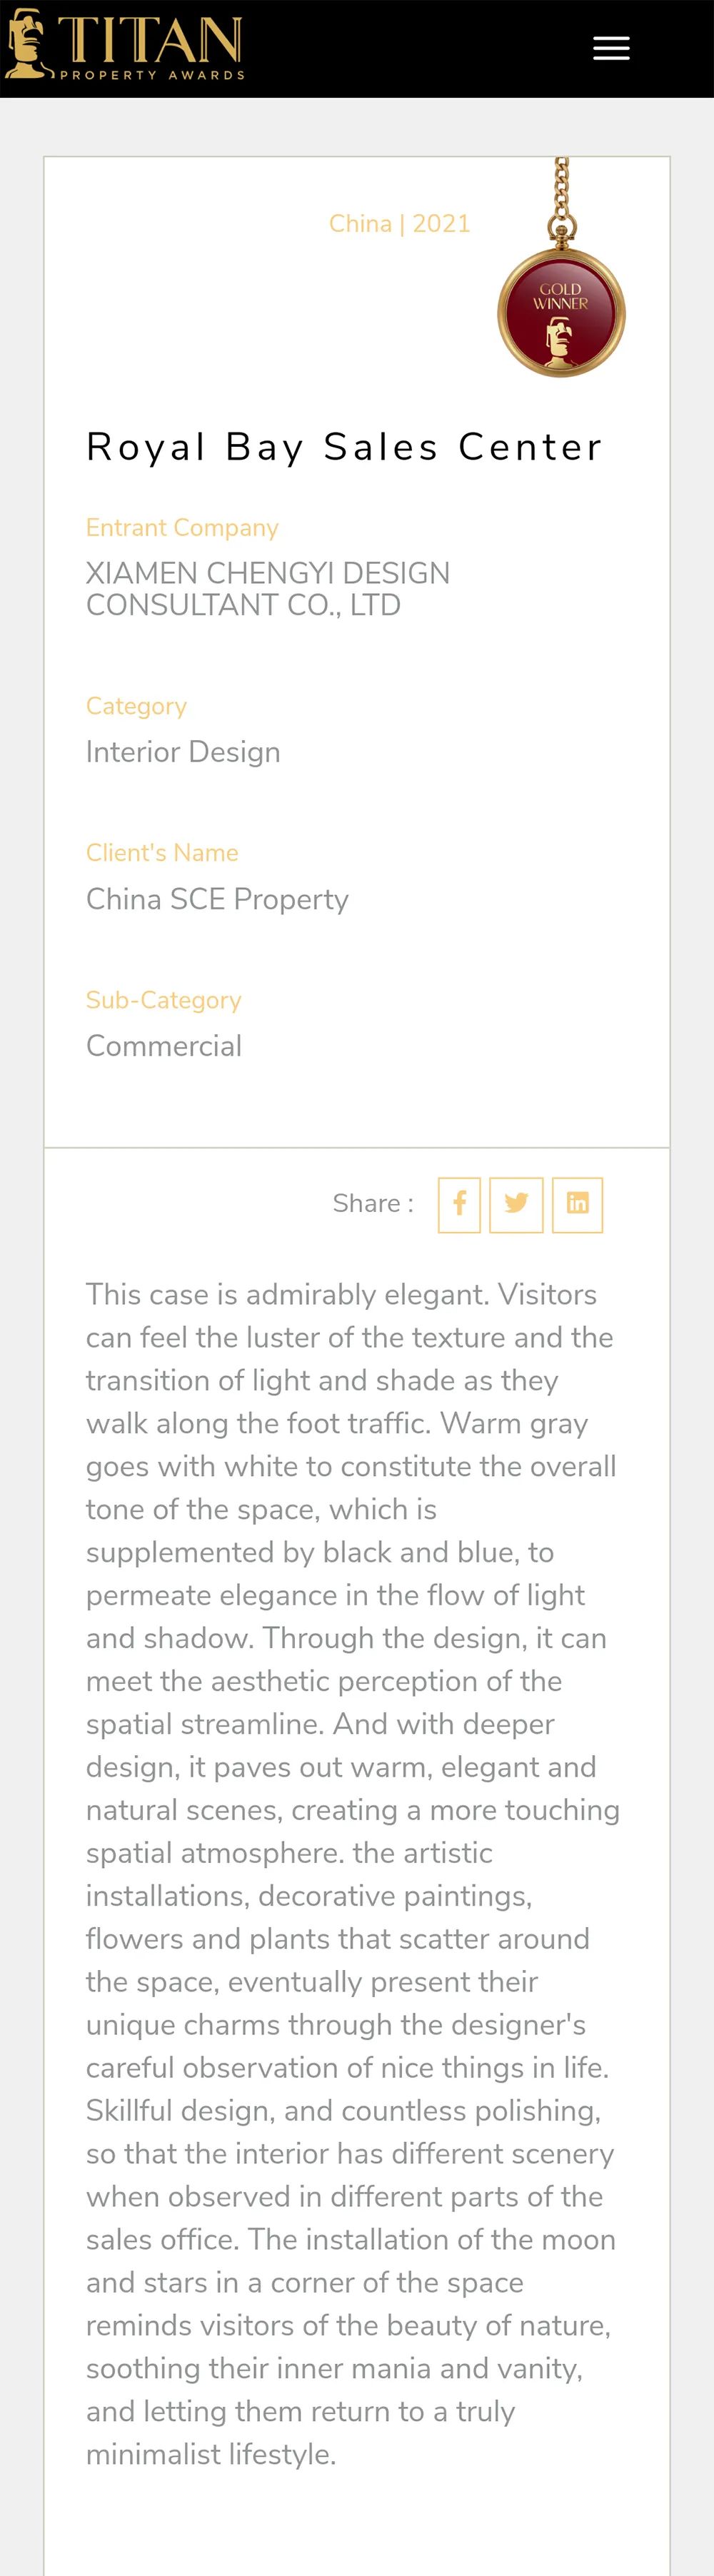The image size is (714, 2576).
Task: Click the China | 2021 label
Action: 400,223
